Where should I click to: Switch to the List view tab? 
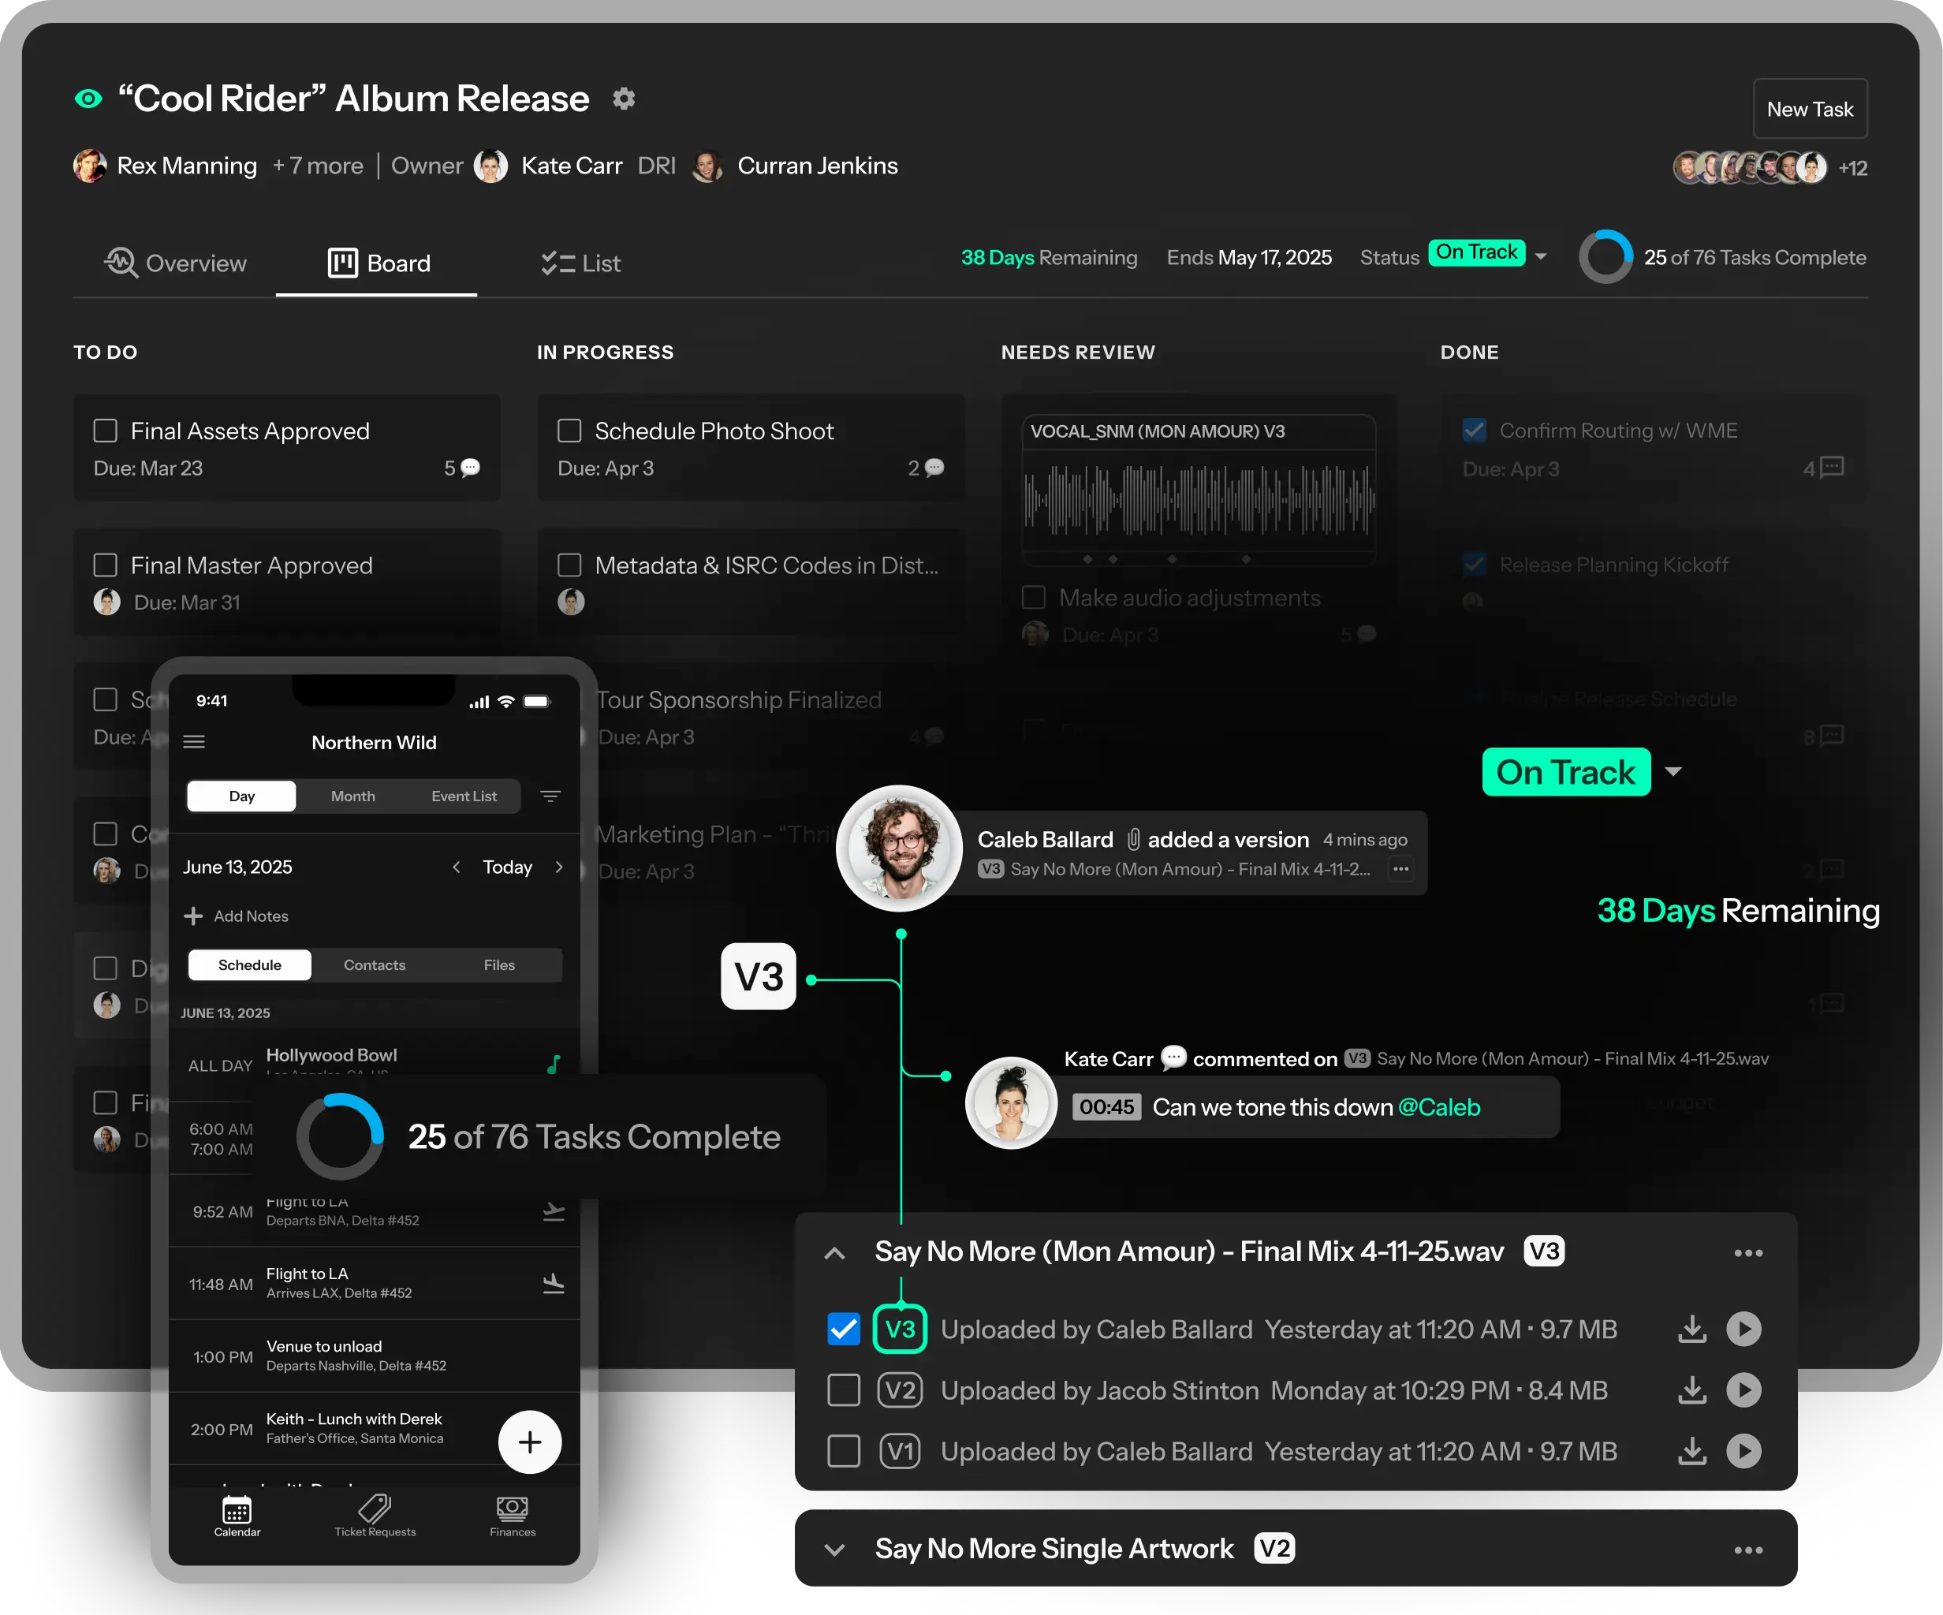pos(581,263)
